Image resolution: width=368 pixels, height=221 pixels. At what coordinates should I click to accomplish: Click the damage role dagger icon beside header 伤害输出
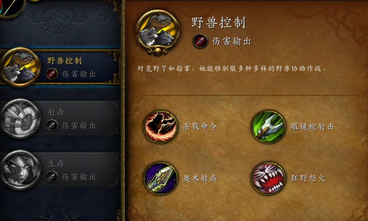(x=200, y=41)
